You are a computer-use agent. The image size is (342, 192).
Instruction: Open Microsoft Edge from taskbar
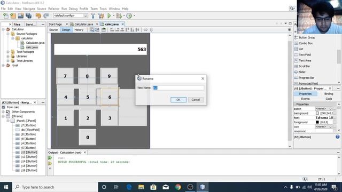tap(129, 187)
